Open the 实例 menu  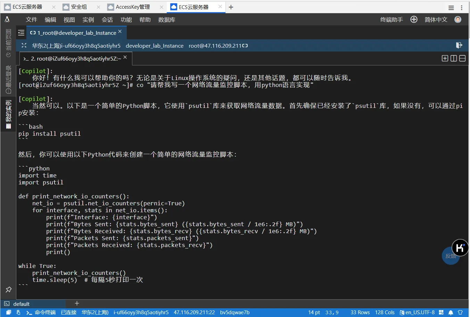(x=88, y=20)
